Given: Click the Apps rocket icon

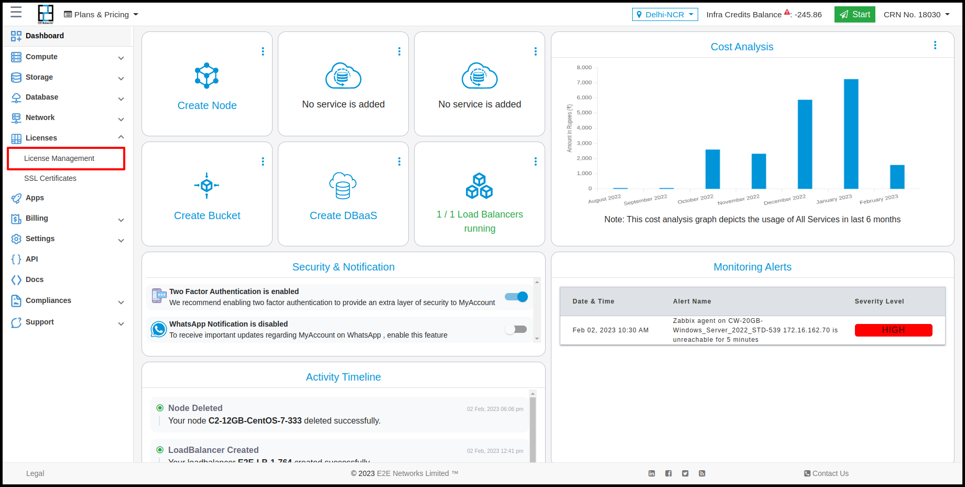Looking at the screenshot, I should point(16,198).
